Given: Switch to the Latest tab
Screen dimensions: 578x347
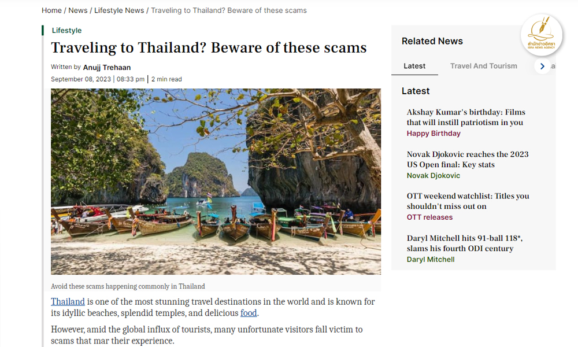Looking at the screenshot, I should coord(414,66).
